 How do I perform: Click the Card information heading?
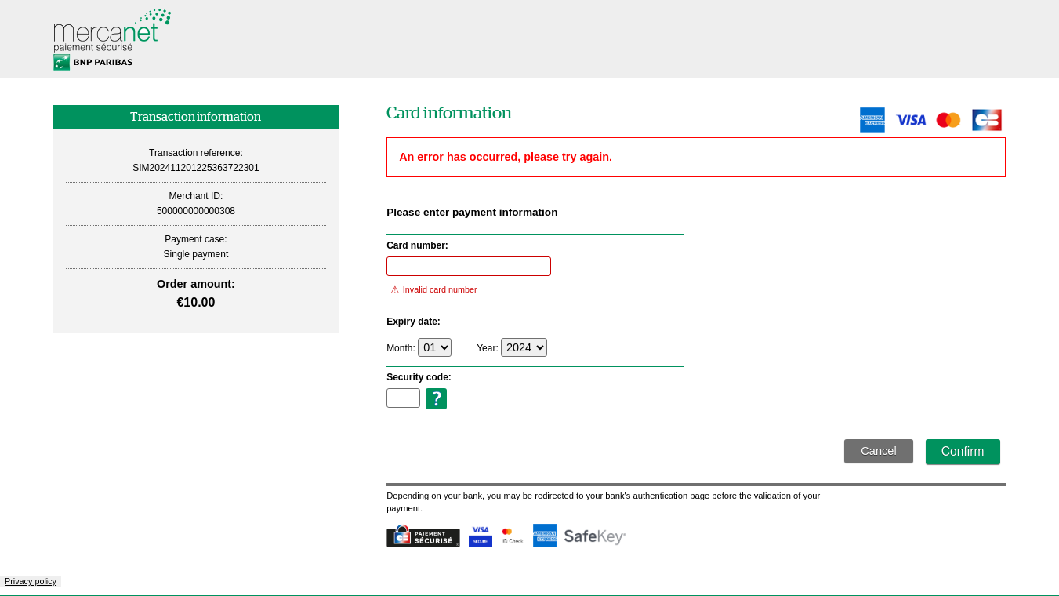(x=448, y=113)
